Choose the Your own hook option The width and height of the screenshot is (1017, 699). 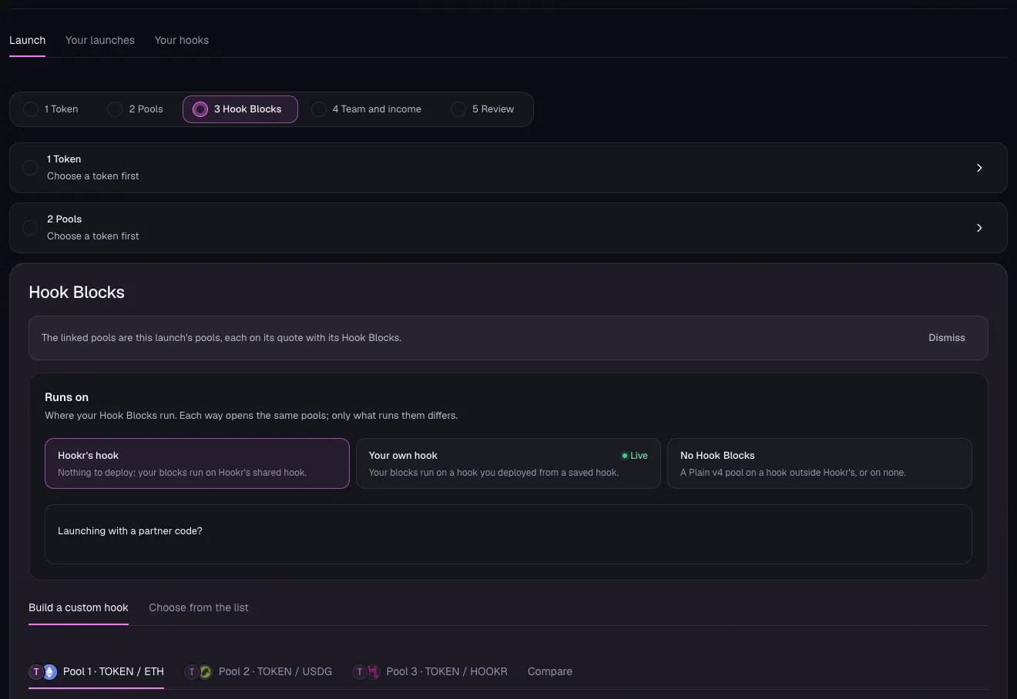509,463
